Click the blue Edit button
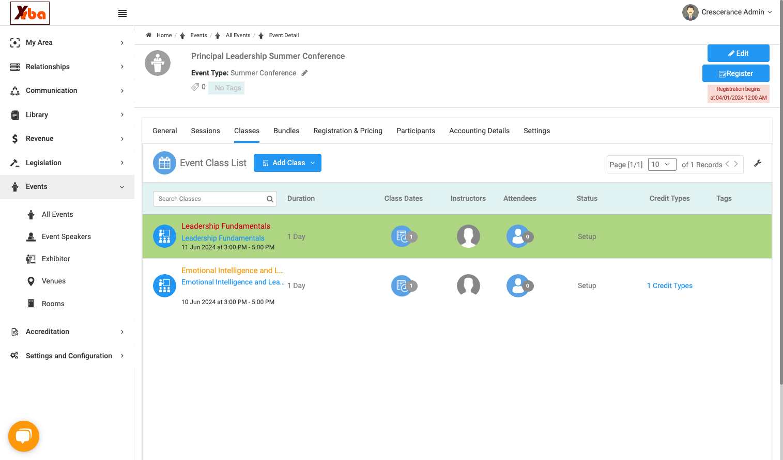This screenshot has width=783, height=460. tap(738, 53)
